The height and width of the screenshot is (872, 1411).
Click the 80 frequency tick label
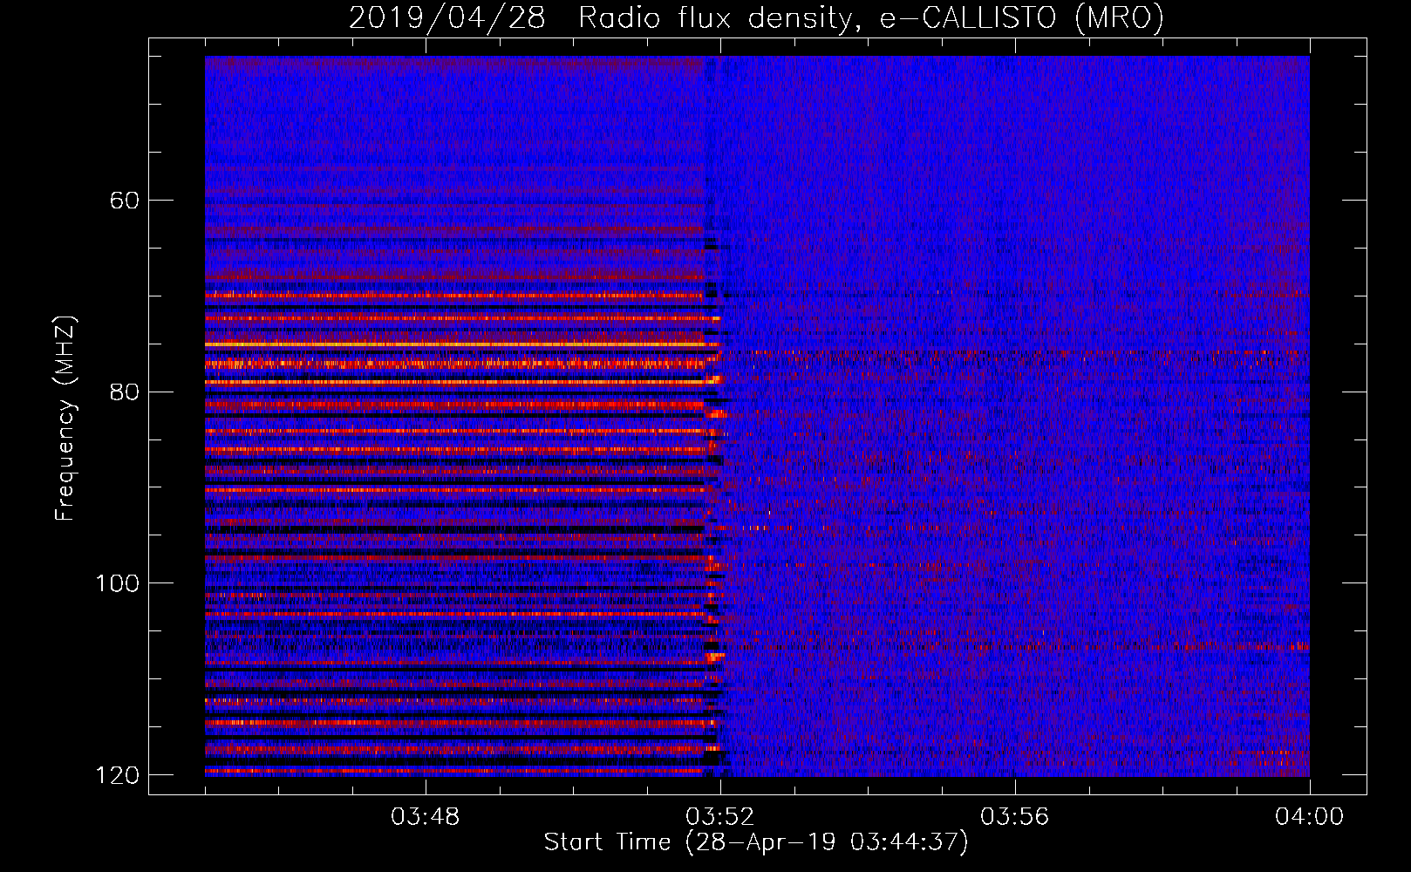125,392
